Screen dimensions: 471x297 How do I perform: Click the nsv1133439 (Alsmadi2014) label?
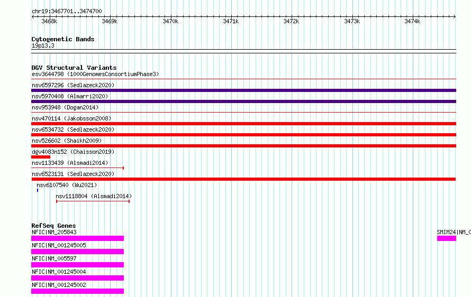click(x=70, y=163)
